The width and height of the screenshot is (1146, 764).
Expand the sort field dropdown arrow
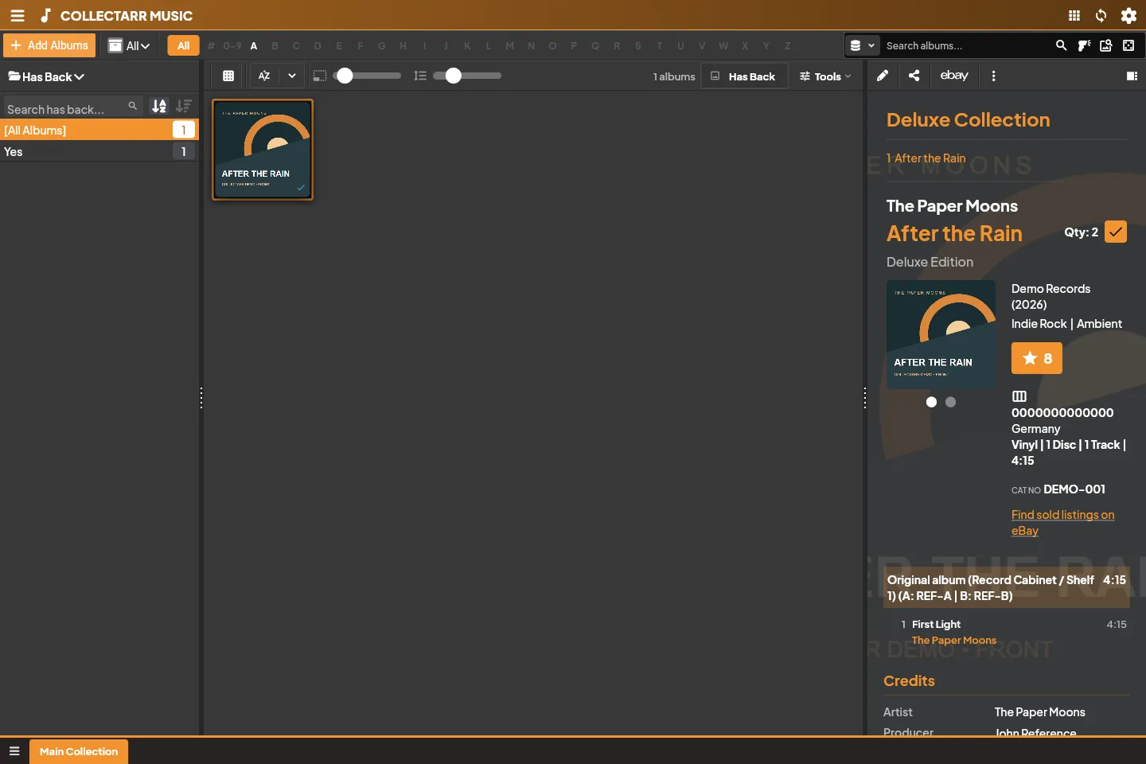point(292,76)
